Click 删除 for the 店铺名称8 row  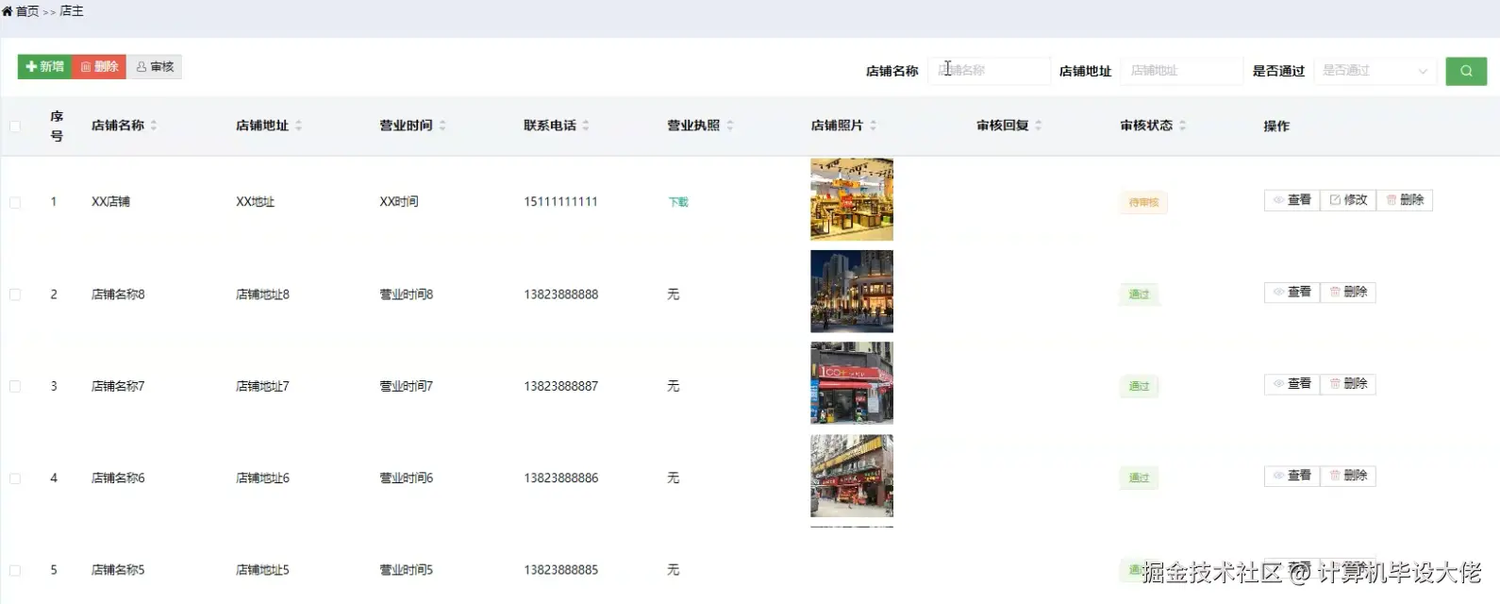point(1348,293)
